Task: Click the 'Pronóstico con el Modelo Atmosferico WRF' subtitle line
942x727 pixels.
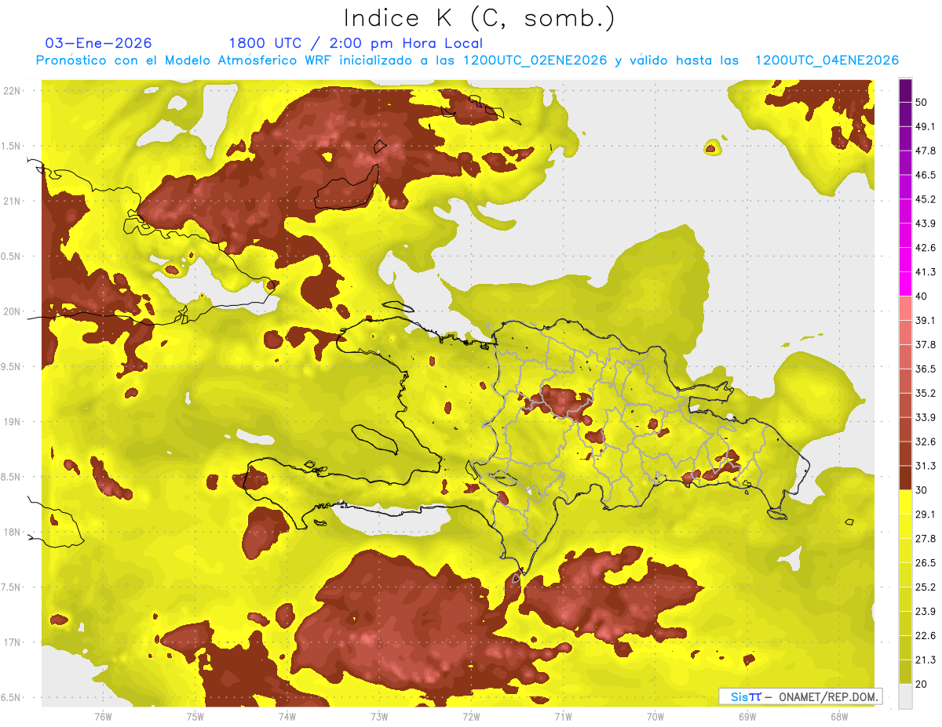Action: pos(467,60)
